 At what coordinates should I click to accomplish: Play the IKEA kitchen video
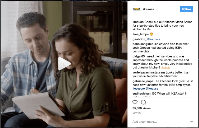[64, 64]
